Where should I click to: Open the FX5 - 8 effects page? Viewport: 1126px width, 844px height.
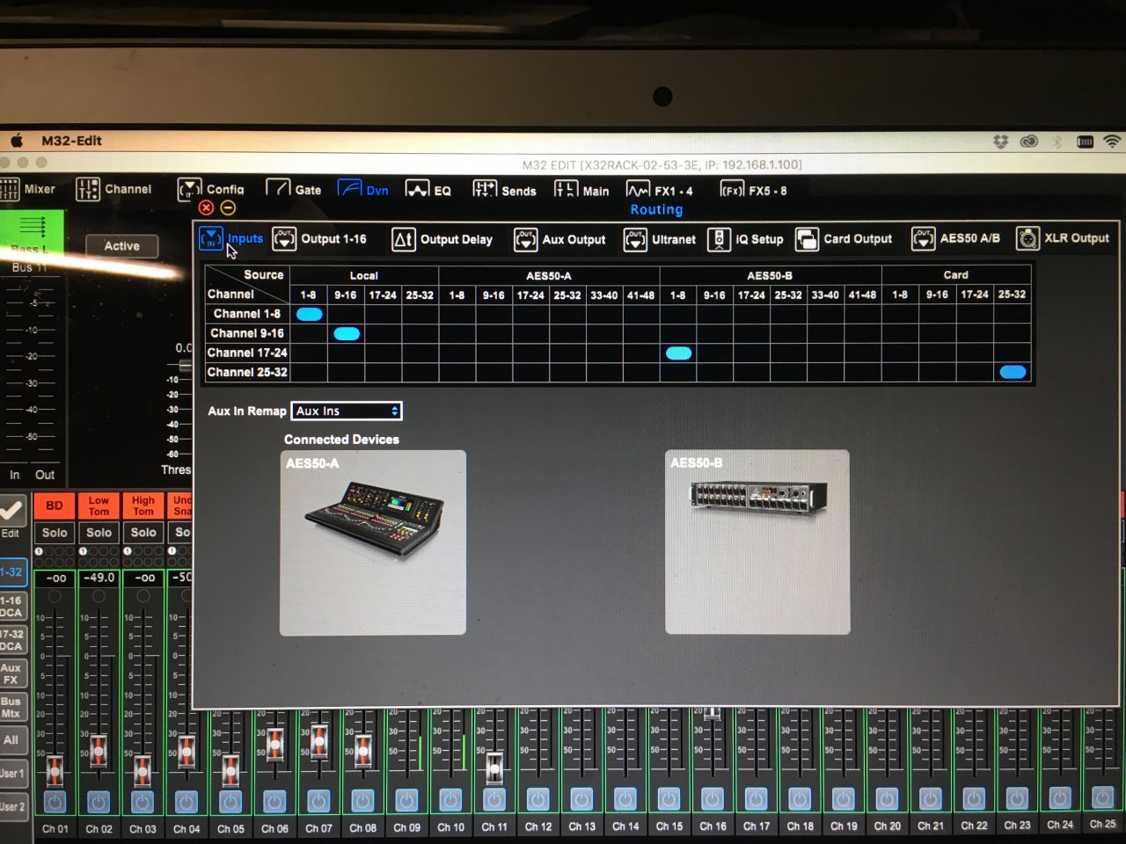coord(754,190)
